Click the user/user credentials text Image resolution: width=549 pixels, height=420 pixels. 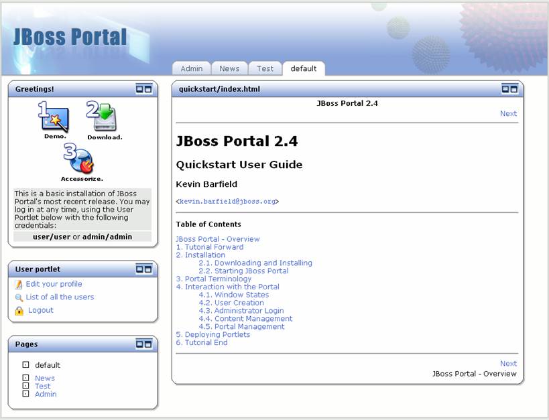coord(52,237)
